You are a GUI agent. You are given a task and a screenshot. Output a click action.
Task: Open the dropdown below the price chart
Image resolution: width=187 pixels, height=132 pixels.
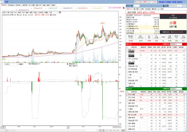[x=11, y=64]
